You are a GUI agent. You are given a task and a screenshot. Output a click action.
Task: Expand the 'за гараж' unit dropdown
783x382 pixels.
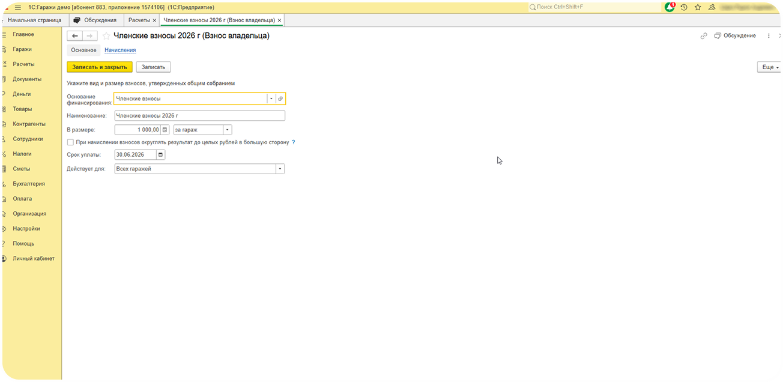[227, 130]
